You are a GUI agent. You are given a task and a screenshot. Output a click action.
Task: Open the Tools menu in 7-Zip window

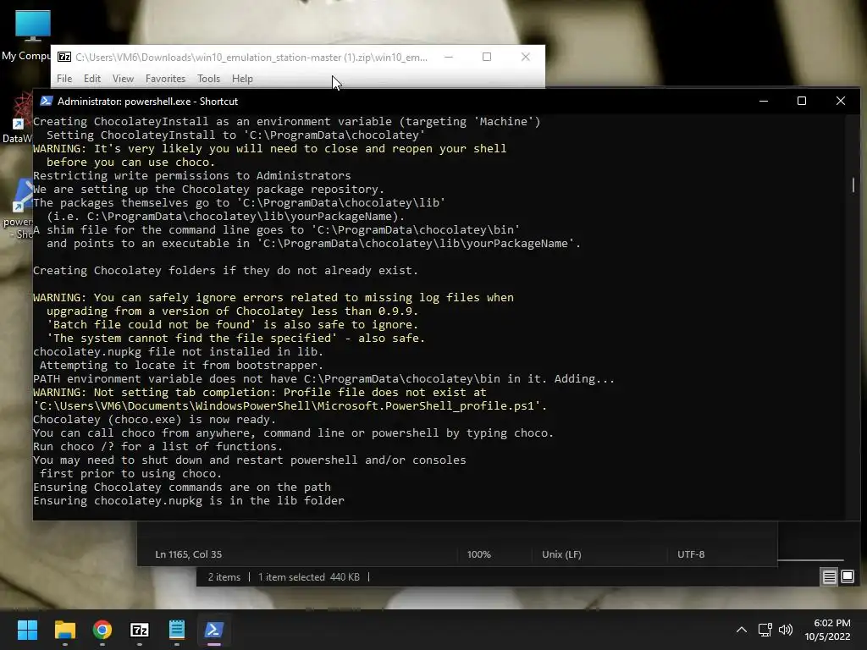tap(208, 79)
